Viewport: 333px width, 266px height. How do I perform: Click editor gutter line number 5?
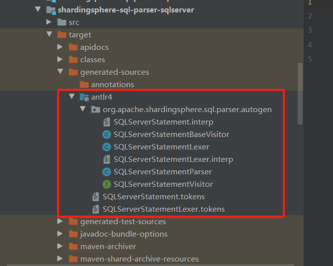(x=310, y=59)
